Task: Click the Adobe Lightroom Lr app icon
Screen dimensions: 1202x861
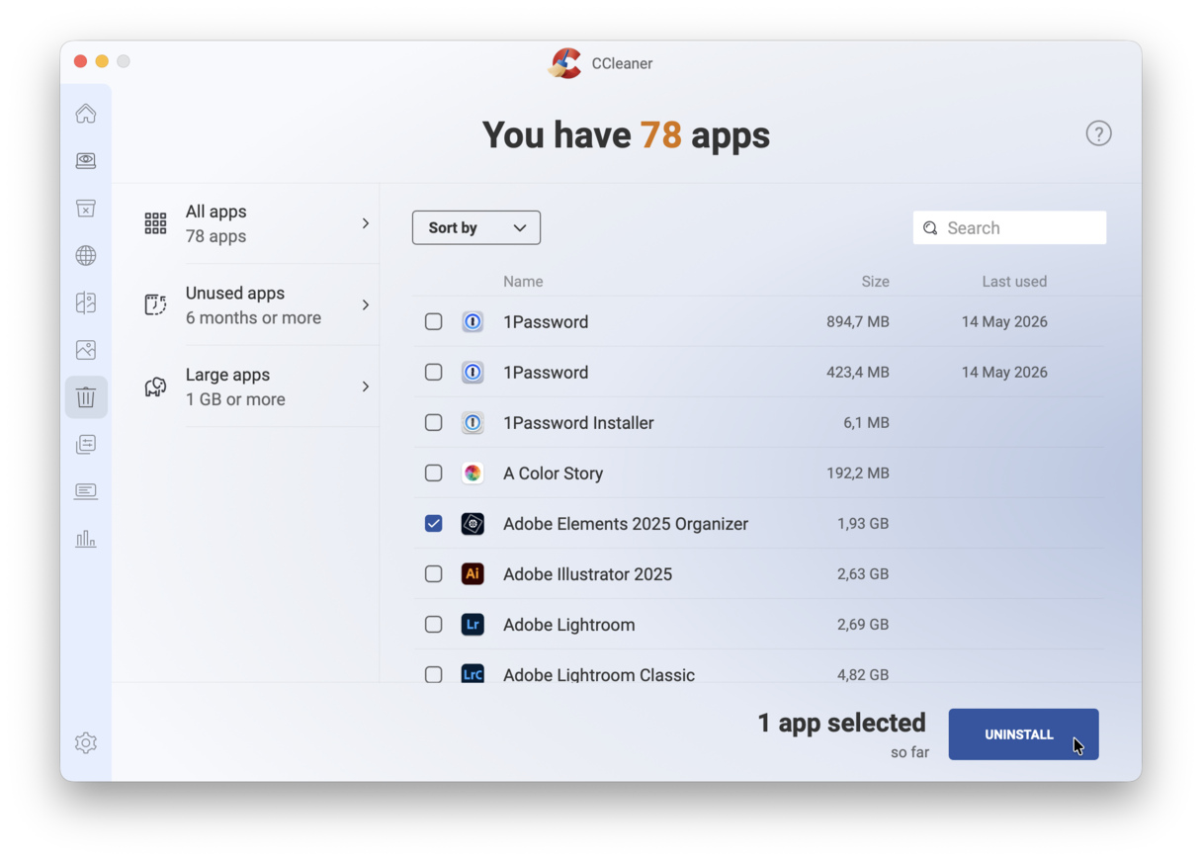Action: point(472,624)
